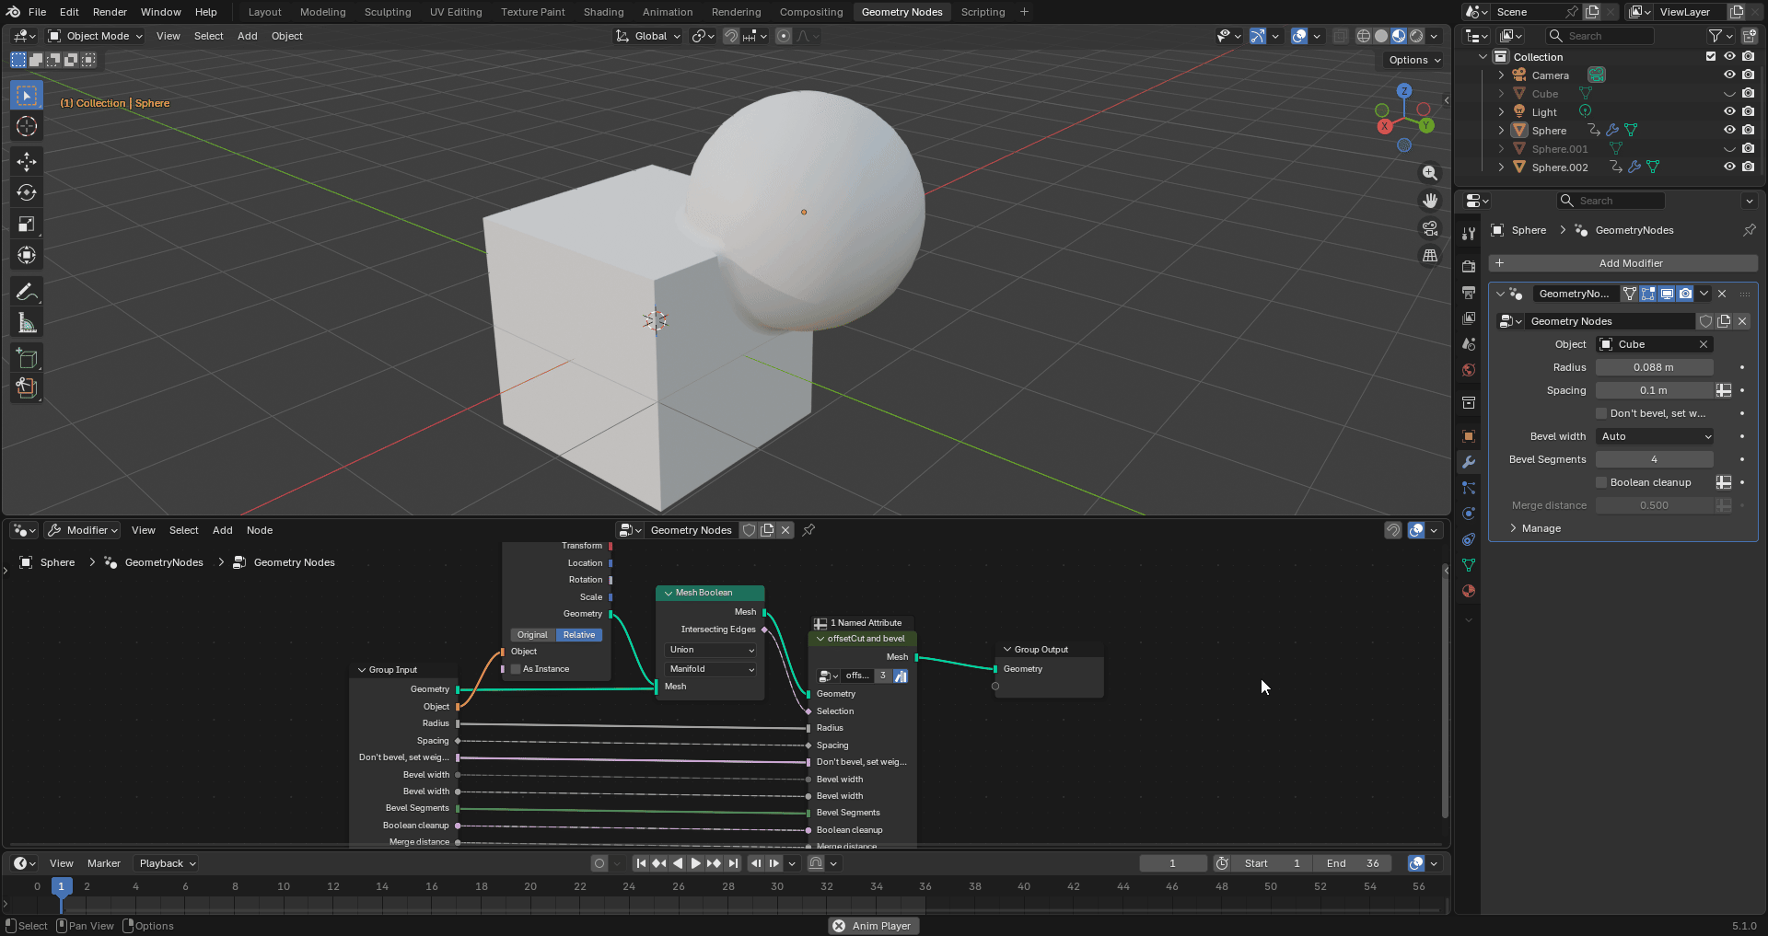Hide the Camera in viewport
Screen dimensions: 1768x936
[x=1729, y=75]
